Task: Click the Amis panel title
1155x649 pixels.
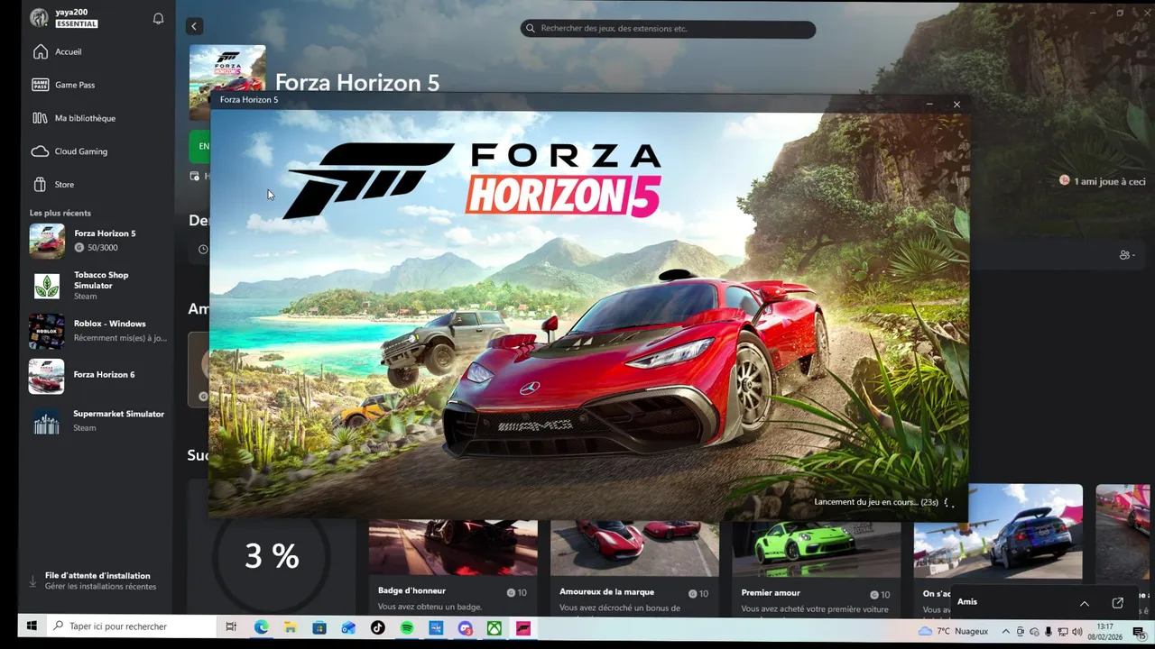Action: pyautogui.click(x=967, y=602)
